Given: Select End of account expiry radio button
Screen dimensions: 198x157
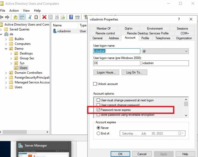Looking at the screenshot, I should click(98, 133).
